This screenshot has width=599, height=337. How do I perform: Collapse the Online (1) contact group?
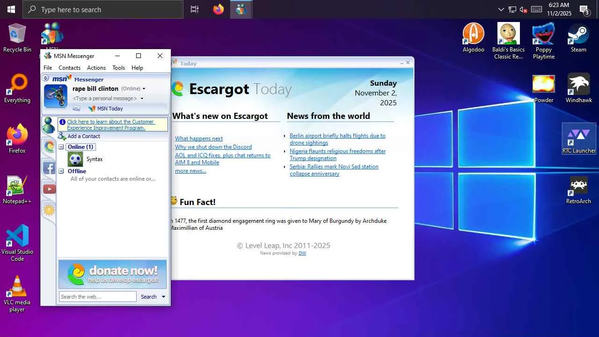point(61,147)
